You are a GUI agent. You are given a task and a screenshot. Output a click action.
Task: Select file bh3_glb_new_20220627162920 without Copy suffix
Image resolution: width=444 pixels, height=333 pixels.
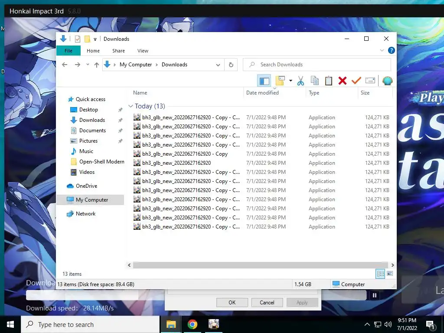coord(176,163)
